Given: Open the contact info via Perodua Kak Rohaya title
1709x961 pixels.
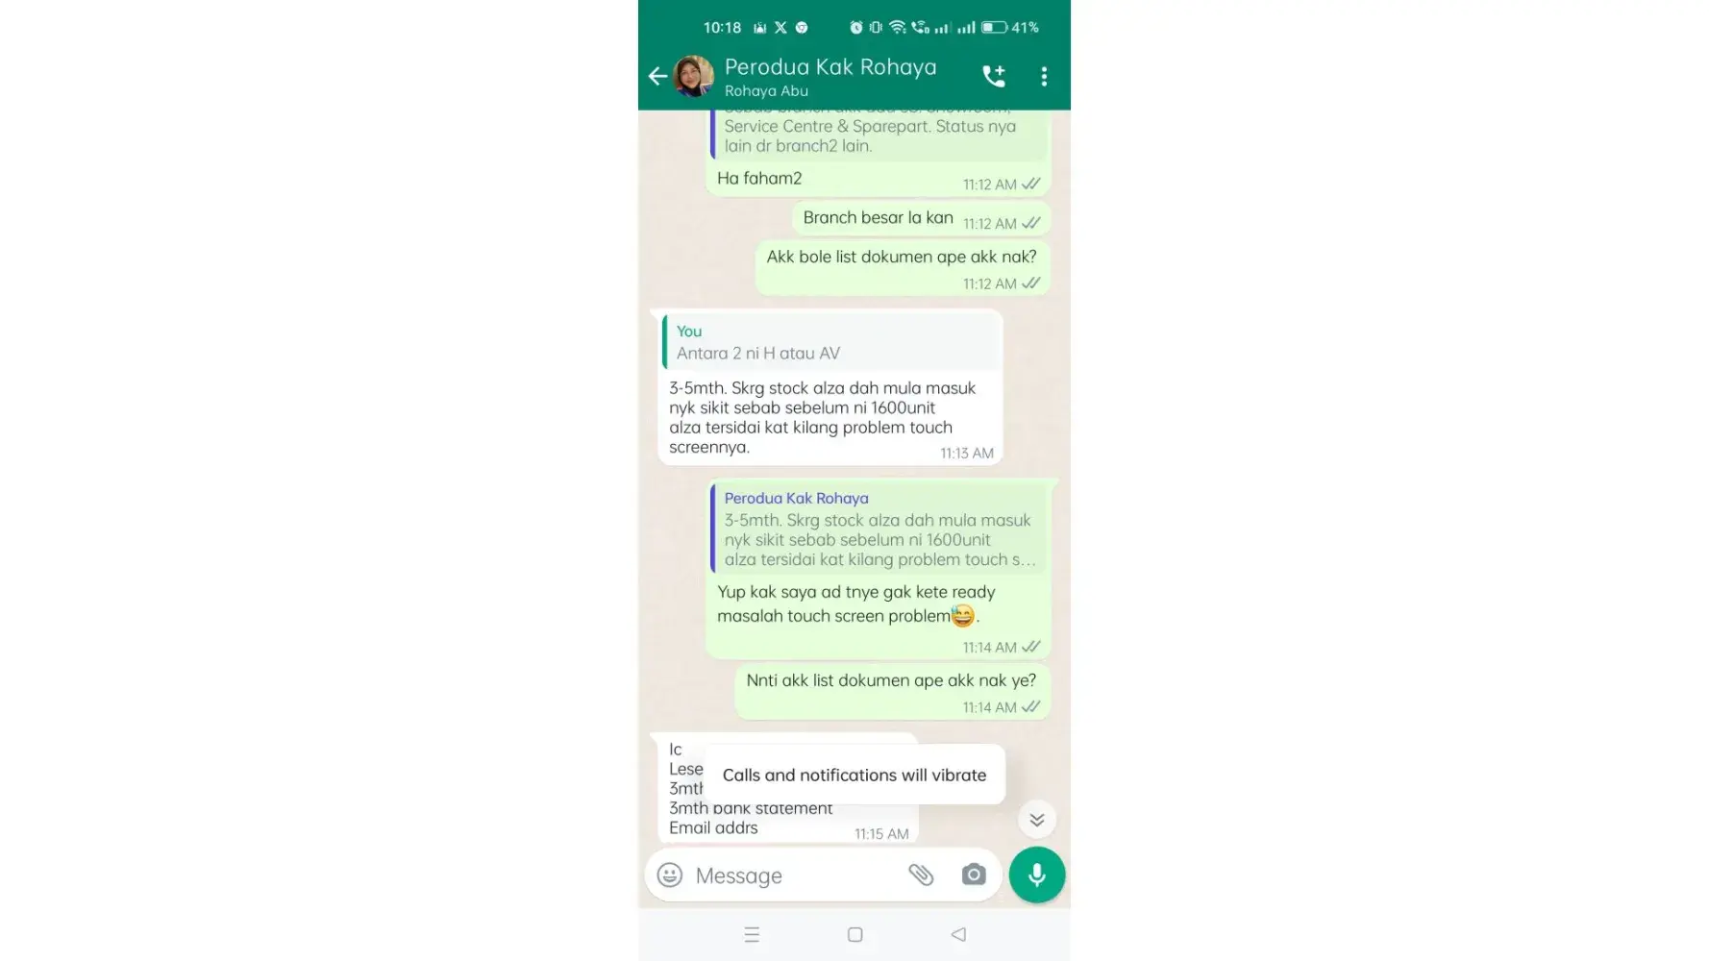Looking at the screenshot, I should click(x=830, y=66).
